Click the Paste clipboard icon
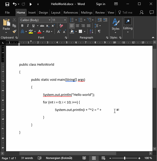Viewport: 157px width, 161px height. click(7, 22)
